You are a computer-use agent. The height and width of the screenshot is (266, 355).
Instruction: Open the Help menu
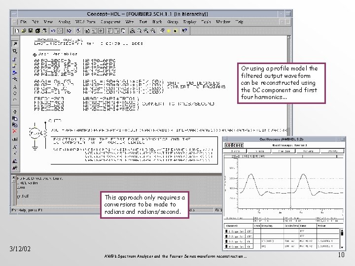(239, 22)
